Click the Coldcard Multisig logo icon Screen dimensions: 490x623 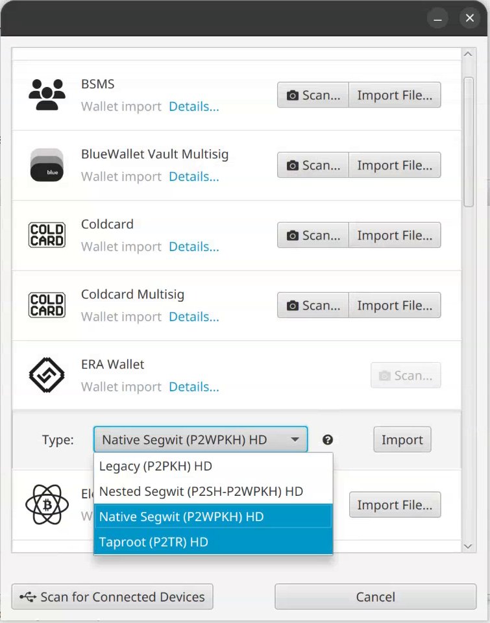tap(47, 305)
